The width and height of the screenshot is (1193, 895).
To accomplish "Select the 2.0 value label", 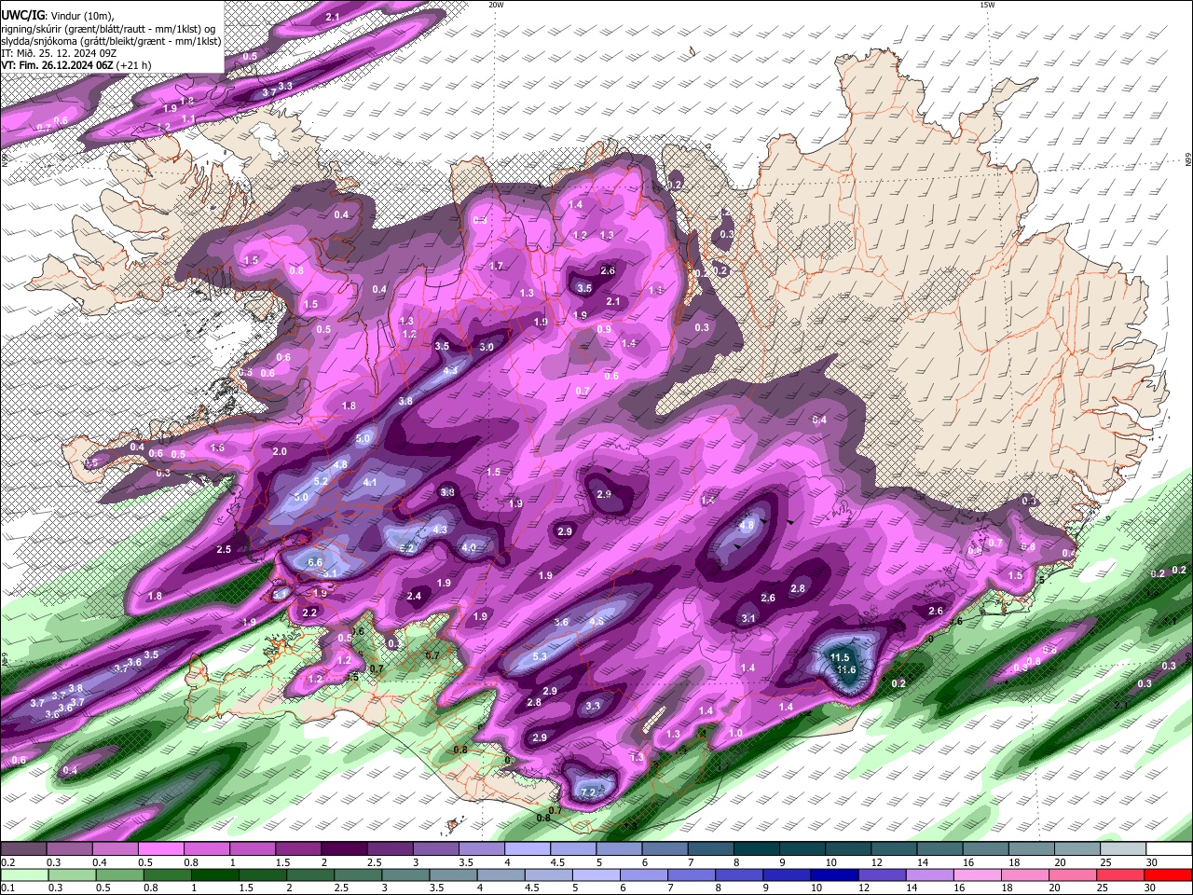I will (x=280, y=451).
